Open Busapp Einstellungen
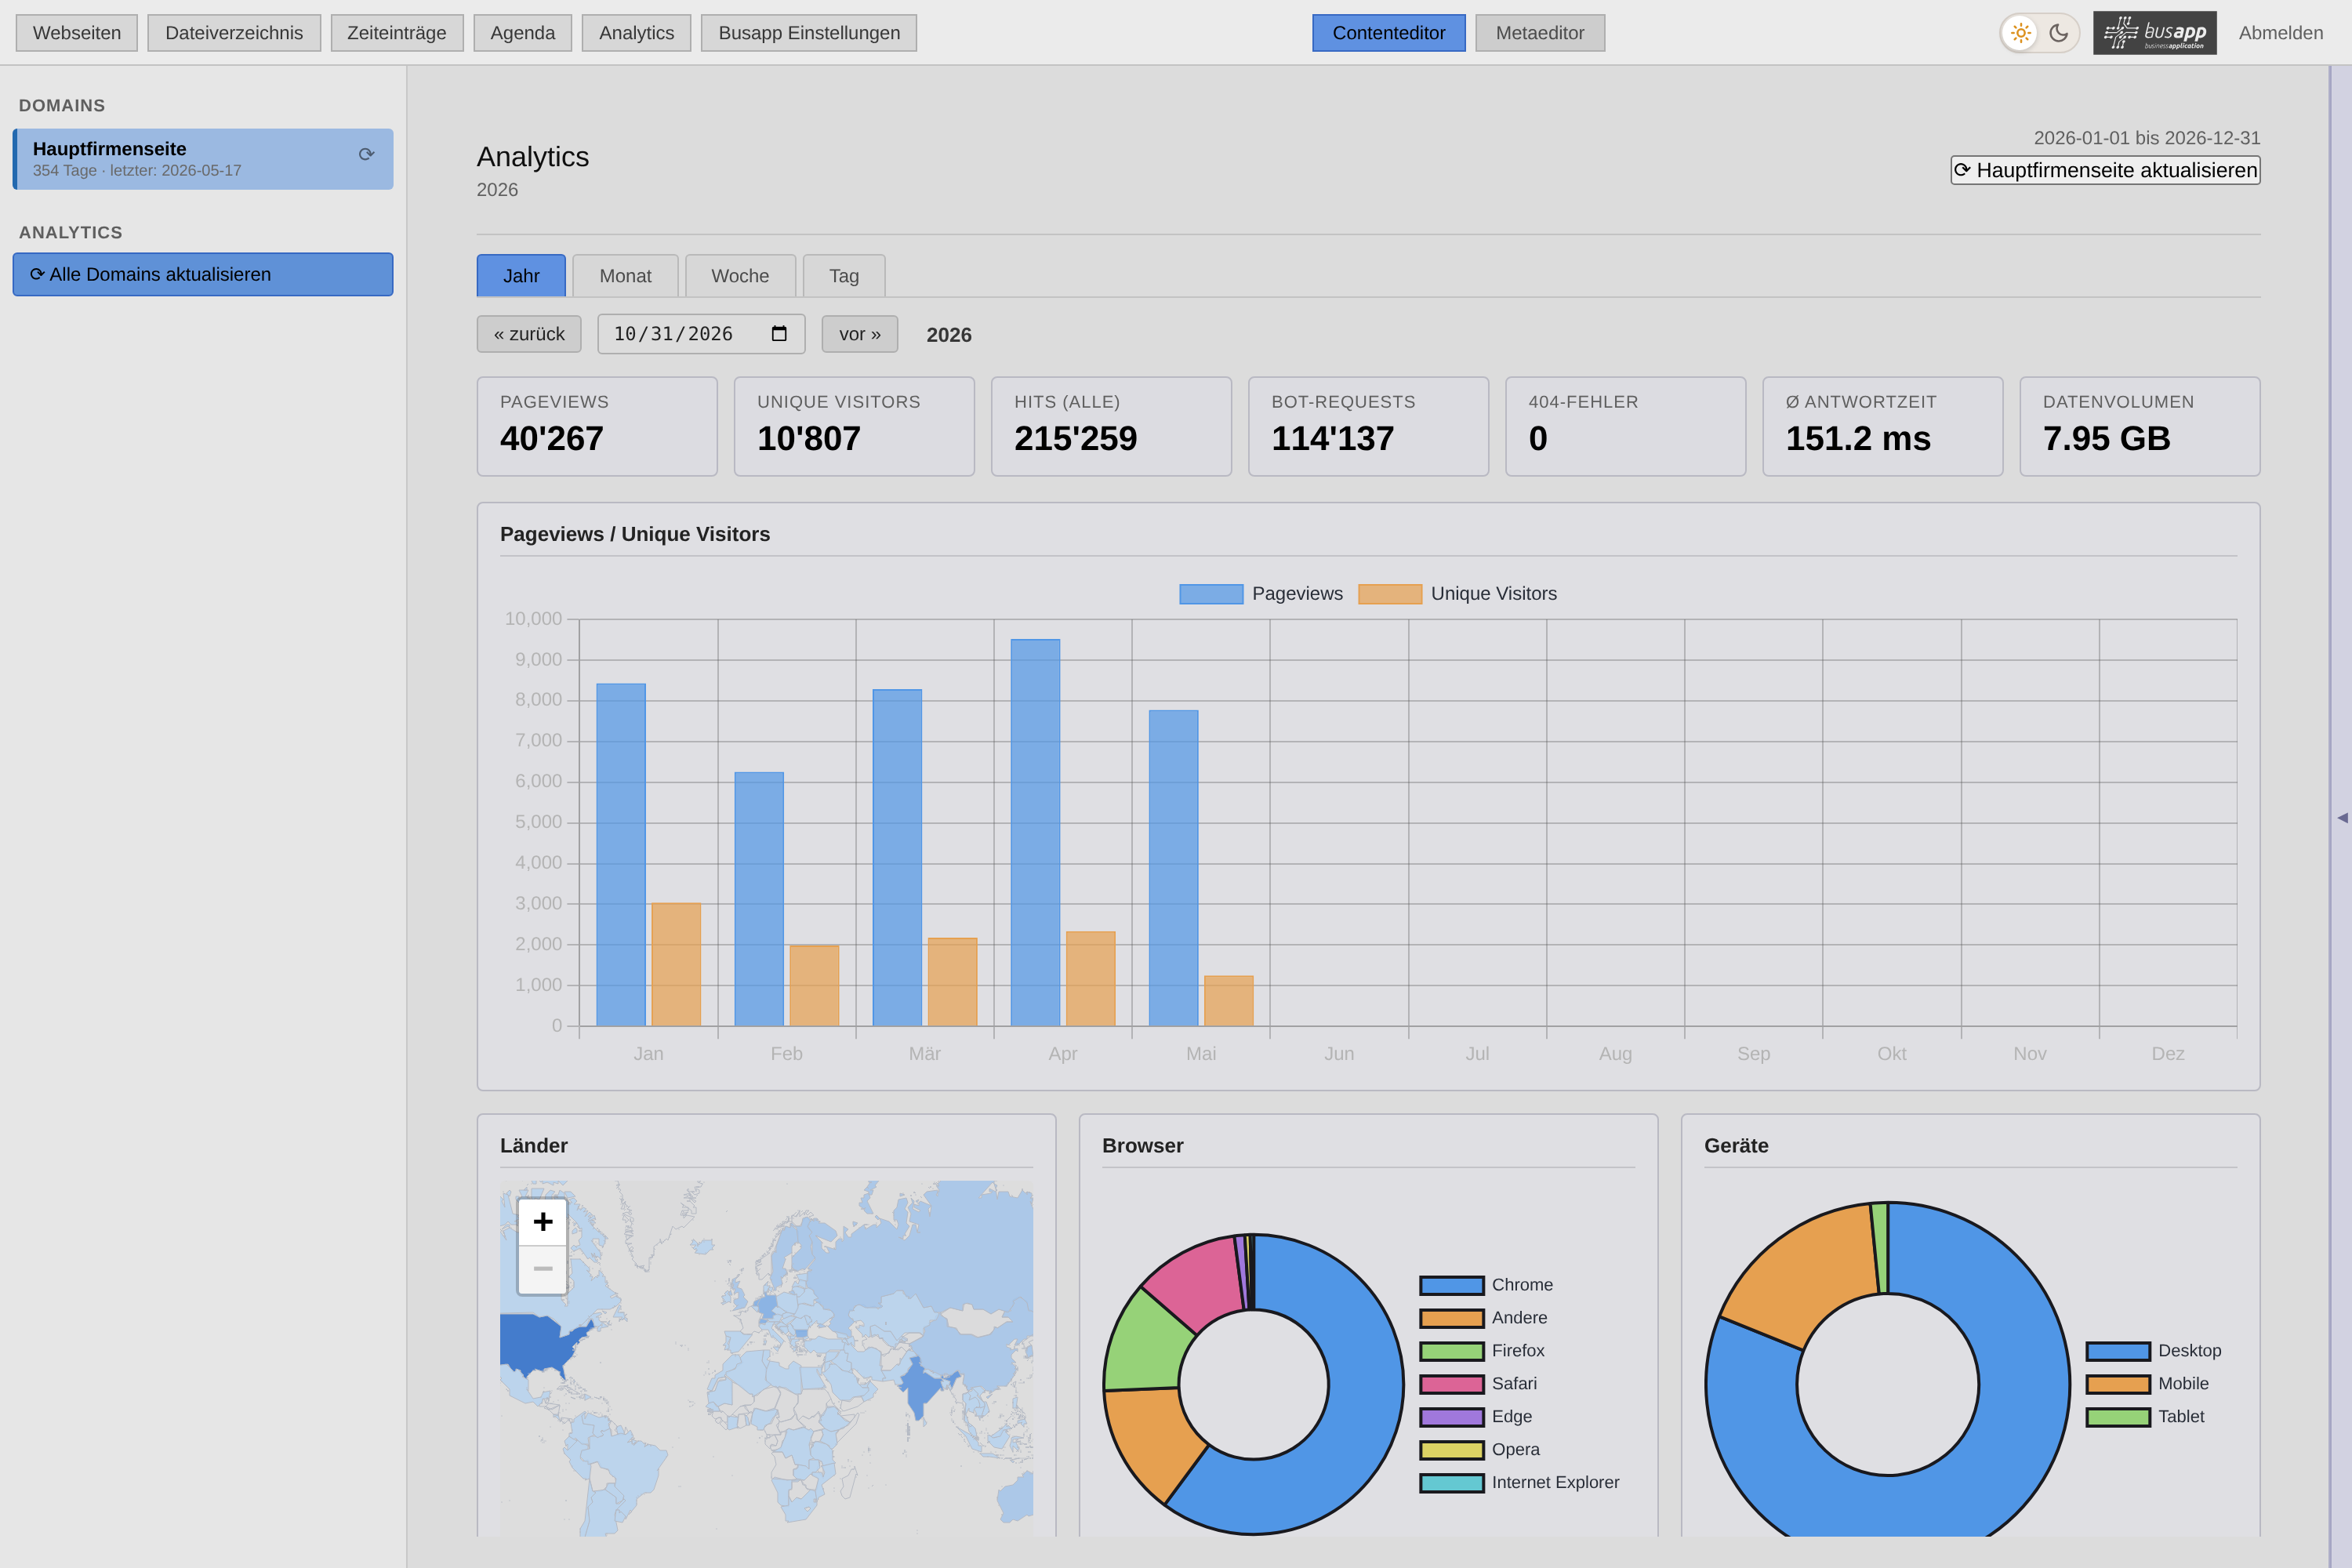2352x1568 pixels. tap(809, 33)
